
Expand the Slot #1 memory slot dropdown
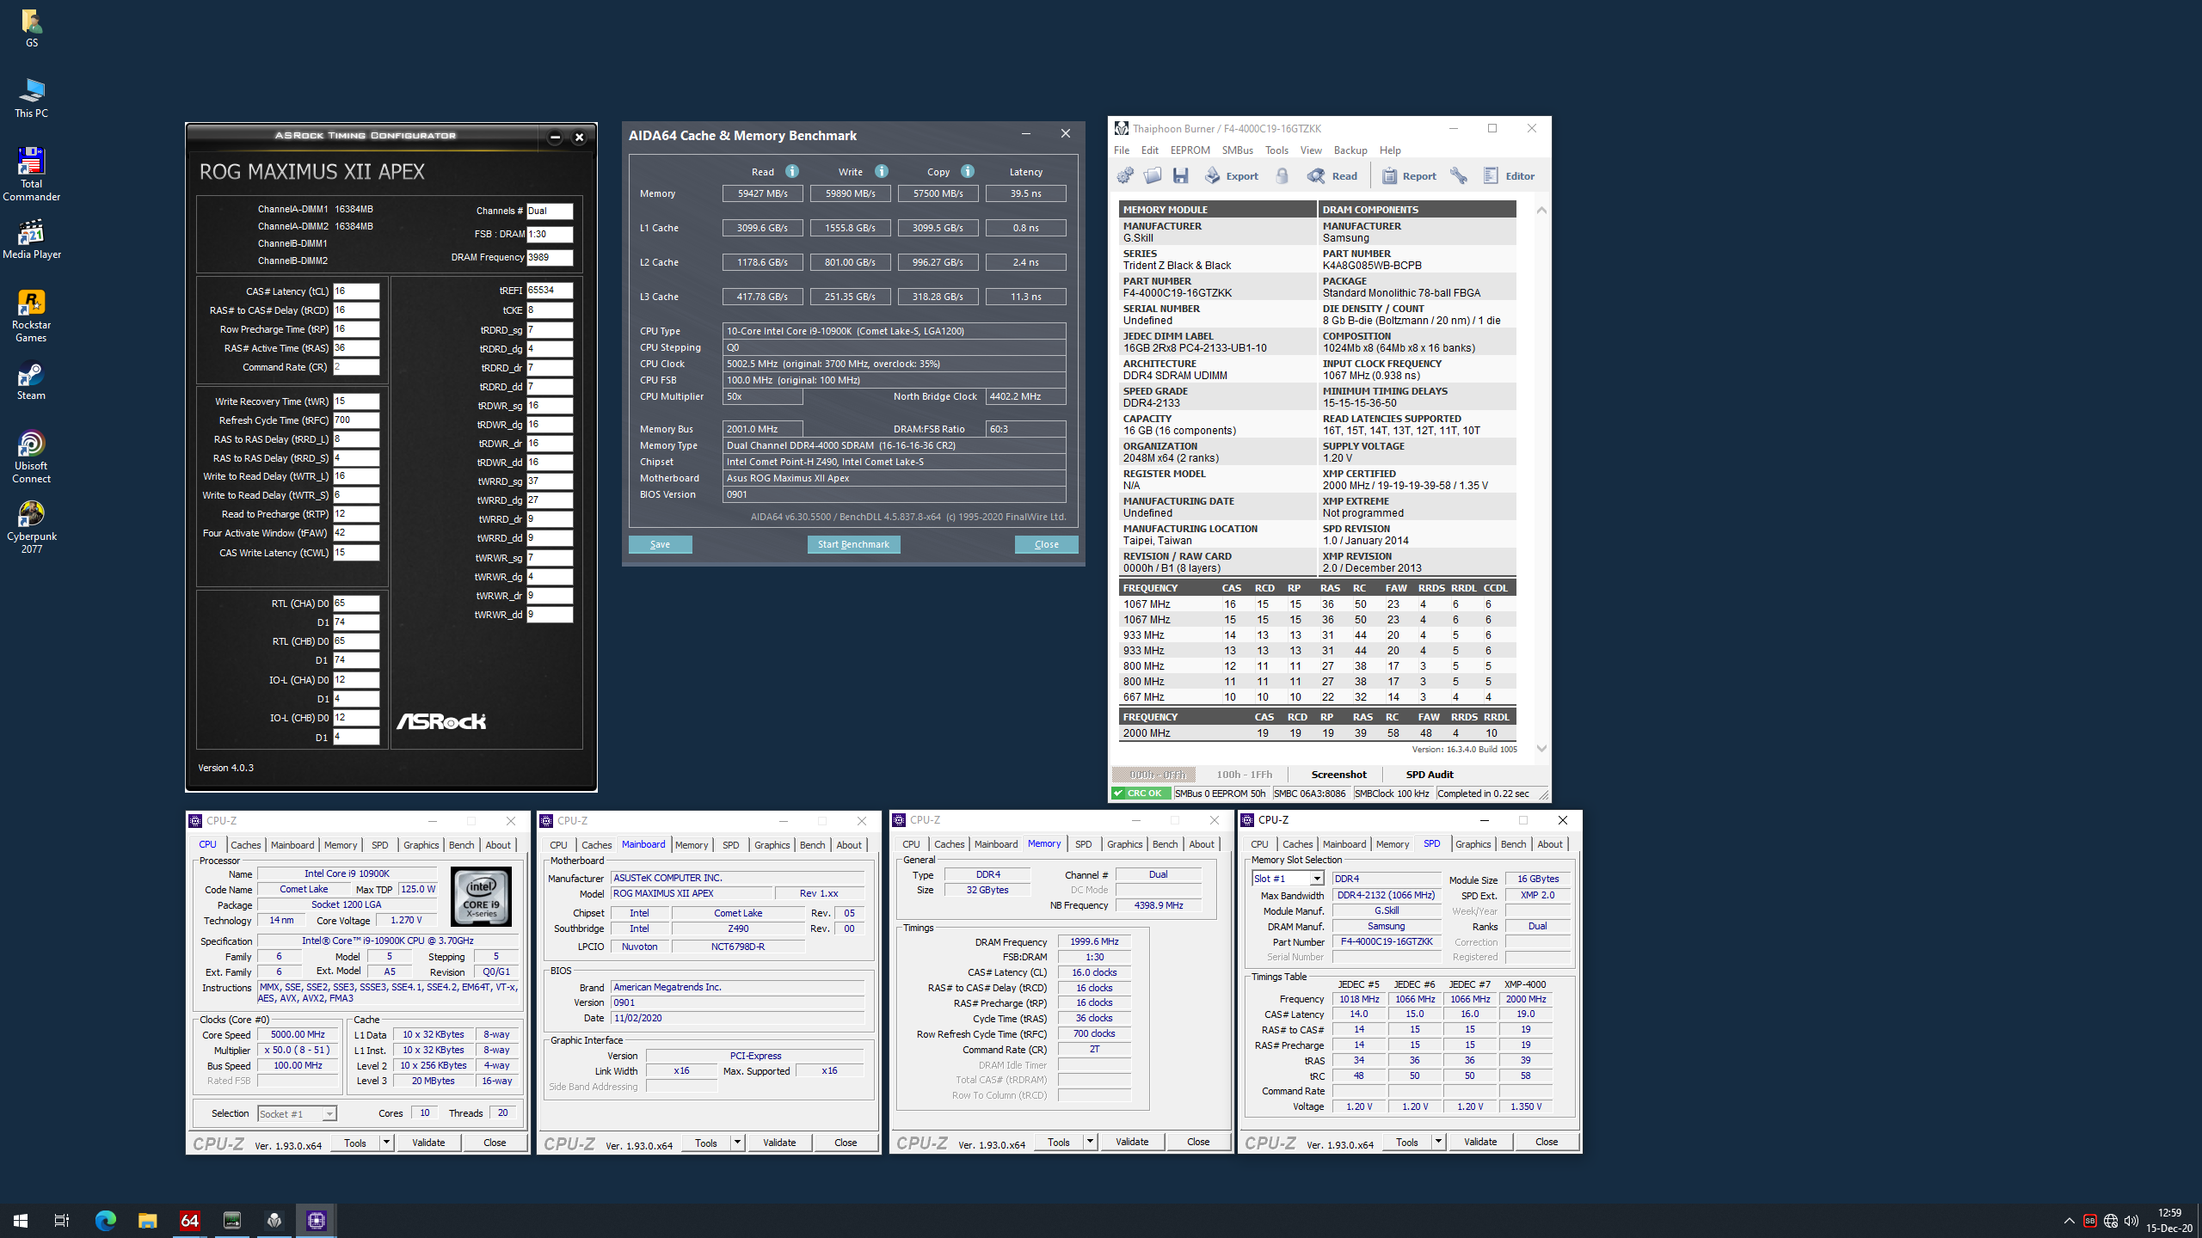1316,879
